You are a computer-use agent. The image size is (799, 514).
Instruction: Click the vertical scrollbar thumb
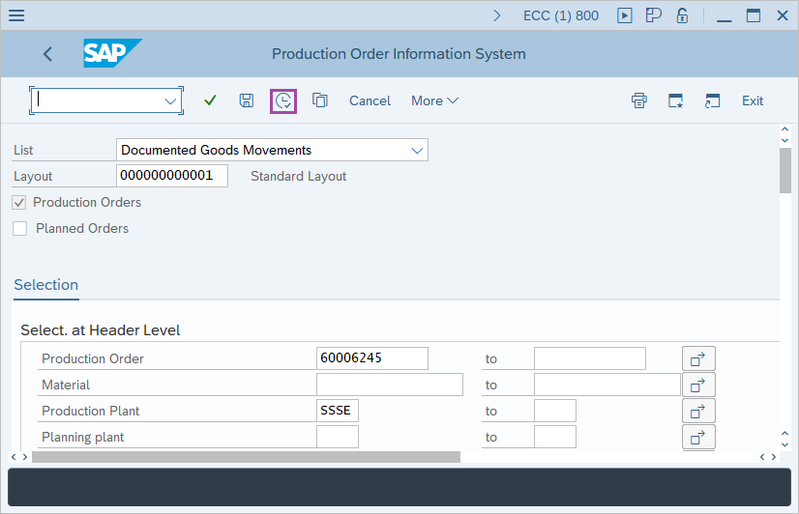(785, 170)
